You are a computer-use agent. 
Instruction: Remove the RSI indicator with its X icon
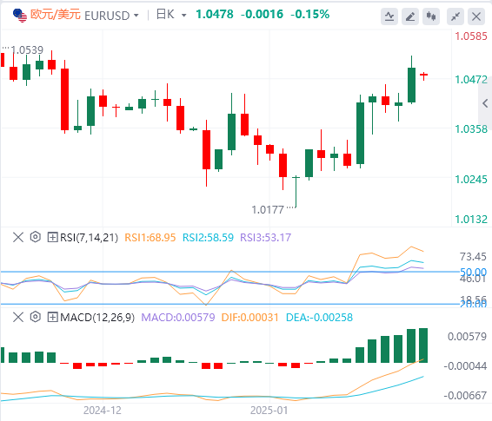click(18, 237)
